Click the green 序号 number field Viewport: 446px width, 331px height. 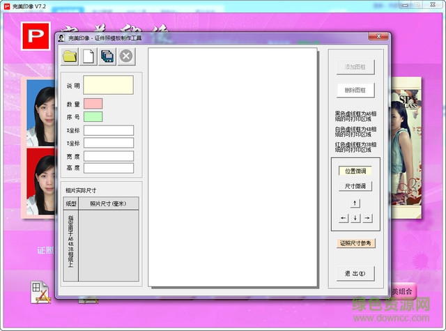[x=93, y=116]
